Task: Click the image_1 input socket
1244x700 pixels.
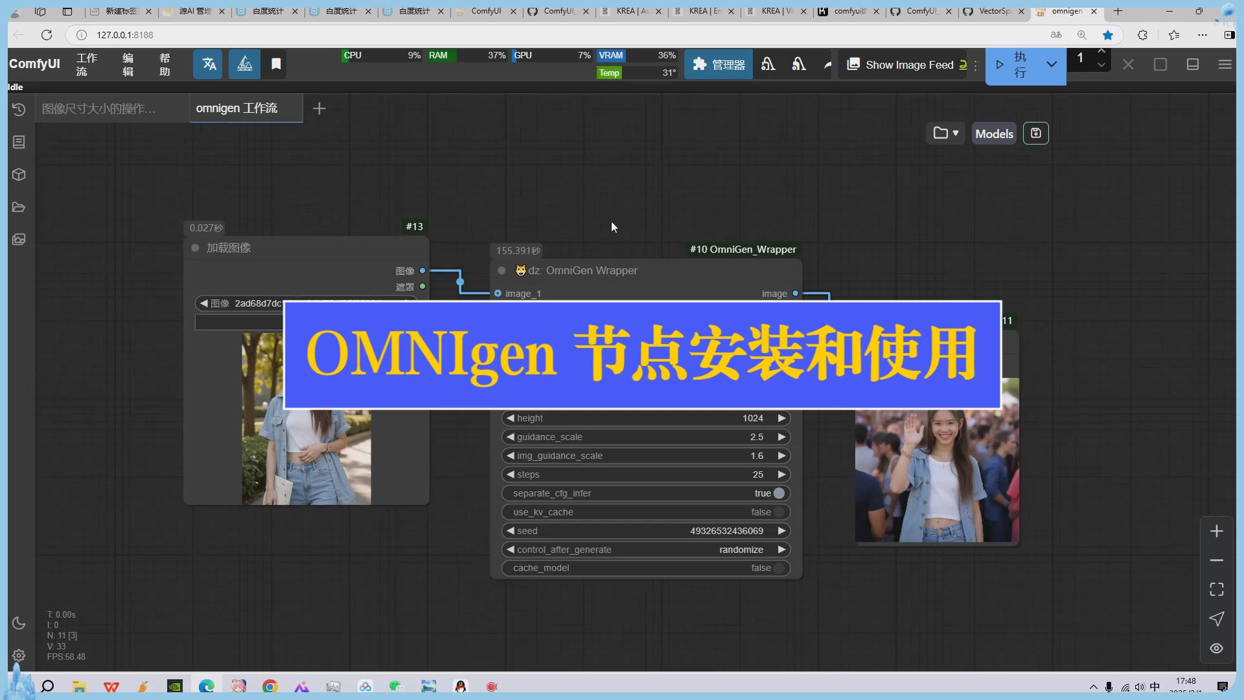Action: tap(498, 294)
